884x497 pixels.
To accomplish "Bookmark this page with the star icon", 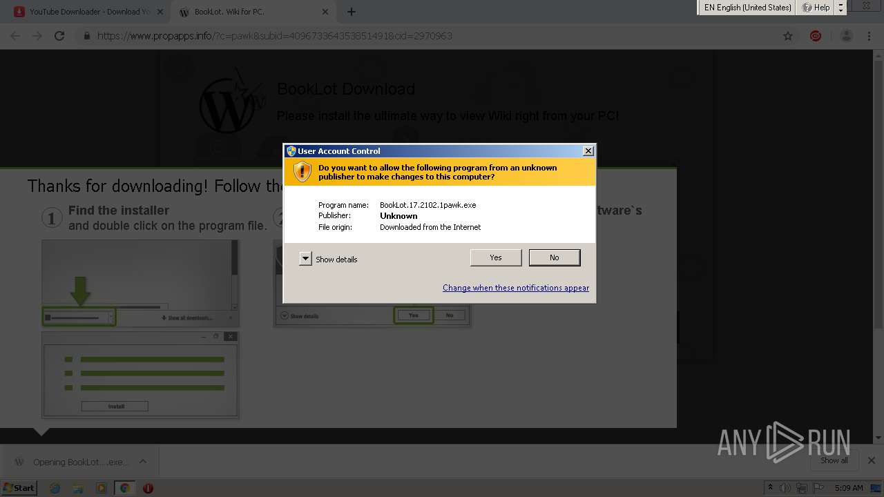I will tap(788, 36).
